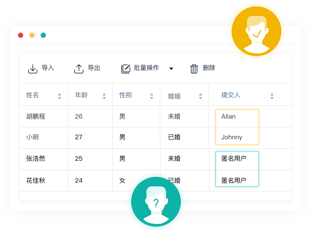Screen dimensions: 312x233
Task: Expand the 批量操作 dropdown arrow
Action: tap(172, 68)
